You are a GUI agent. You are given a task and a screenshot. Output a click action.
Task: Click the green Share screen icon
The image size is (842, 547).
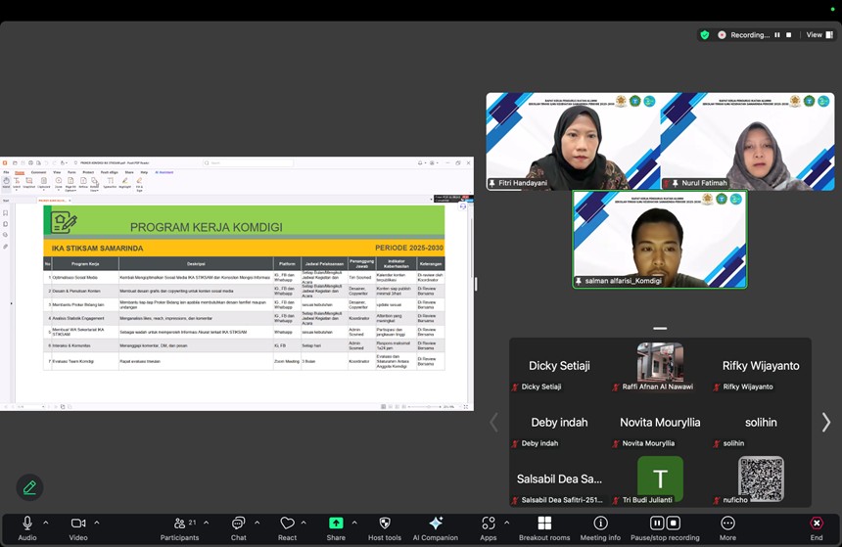pyautogui.click(x=336, y=524)
